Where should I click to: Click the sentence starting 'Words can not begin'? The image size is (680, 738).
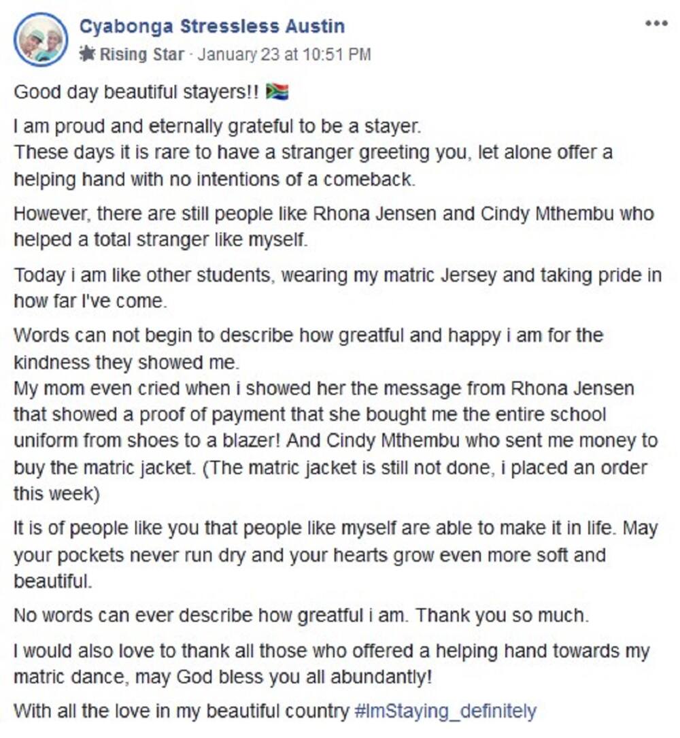point(308,349)
